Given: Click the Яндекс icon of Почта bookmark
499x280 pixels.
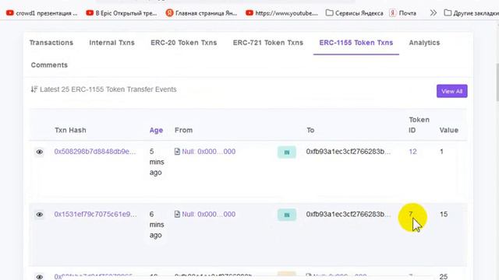Looking at the screenshot, I should [393, 13].
